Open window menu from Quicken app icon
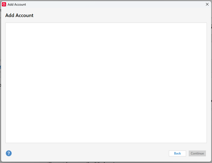The height and width of the screenshot is (163, 212). (x=4, y=4)
